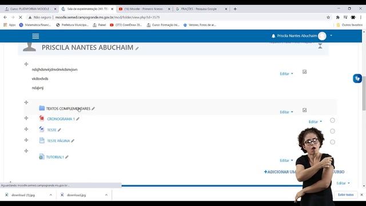The height and width of the screenshot is (206, 366).
Task: Open the TUTORIAL1 link
Action: [x=55, y=157]
